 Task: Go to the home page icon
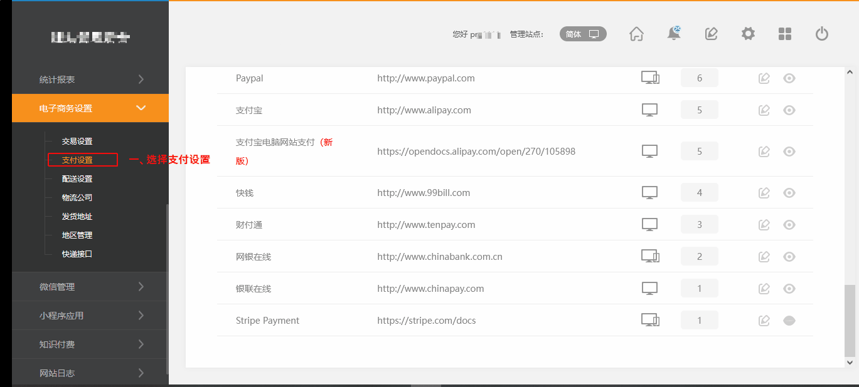pos(636,34)
